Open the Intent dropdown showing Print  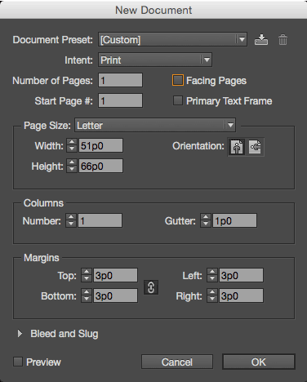pos(155,60)
